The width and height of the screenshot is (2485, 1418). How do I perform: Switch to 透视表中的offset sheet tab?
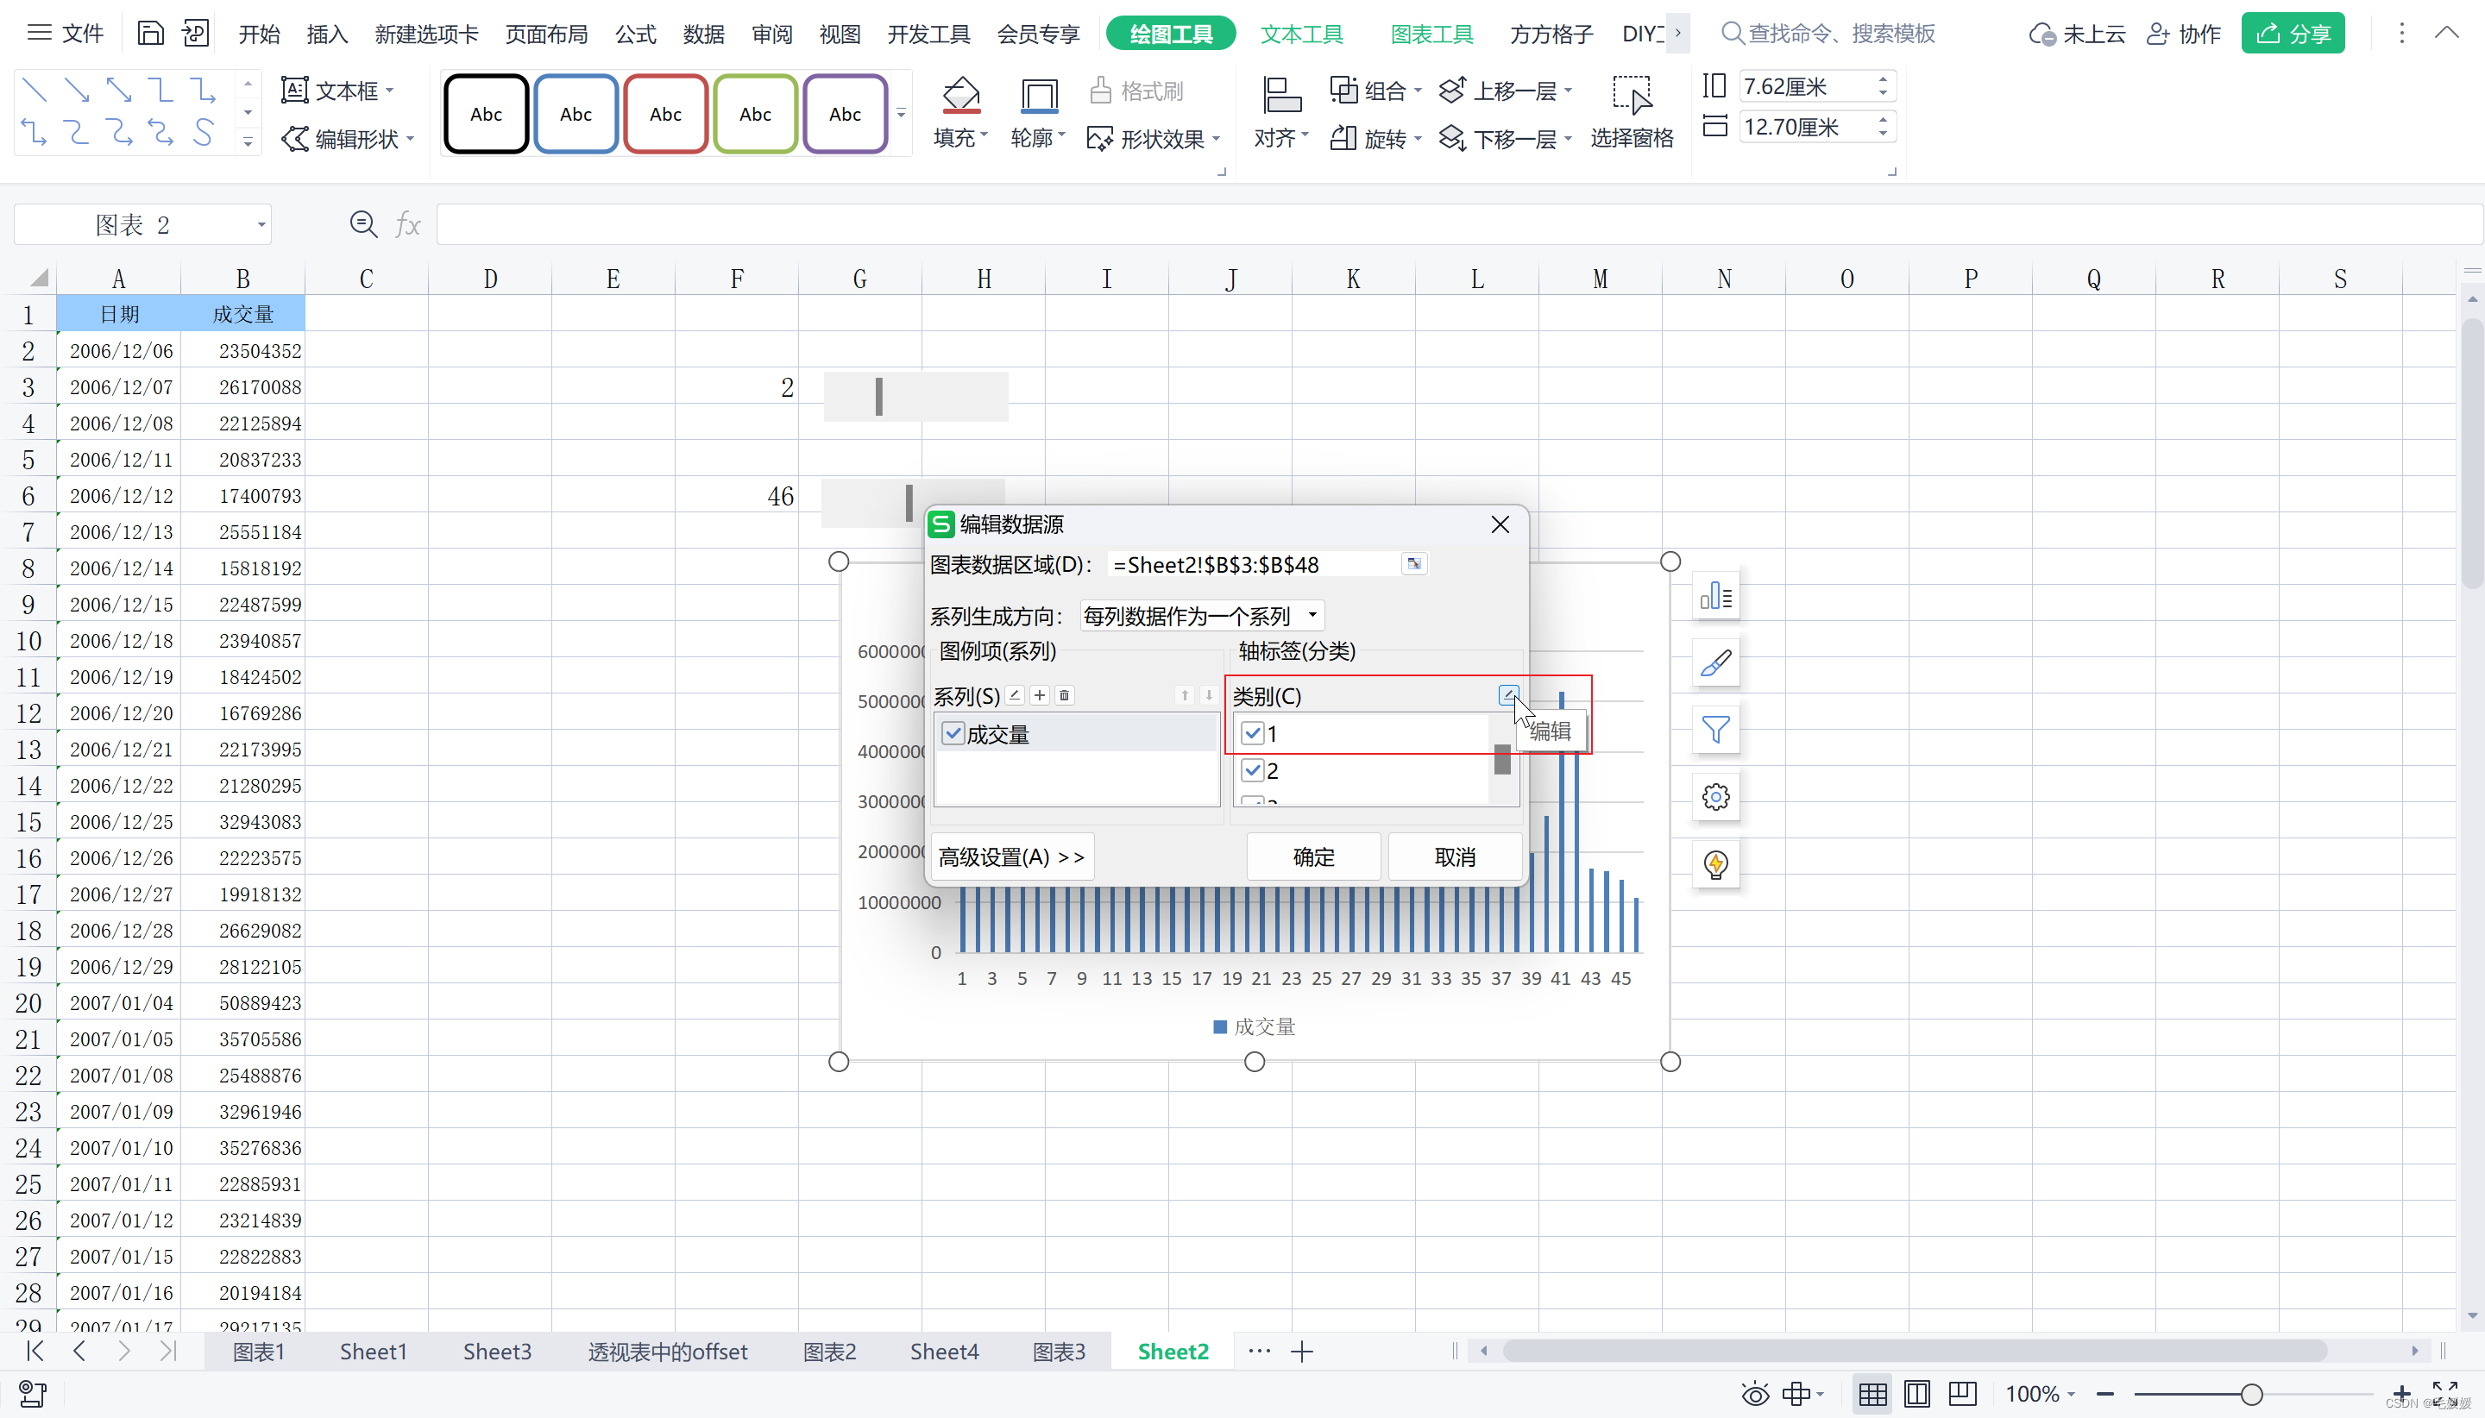pyautogui.click(x=667, y=1351)
